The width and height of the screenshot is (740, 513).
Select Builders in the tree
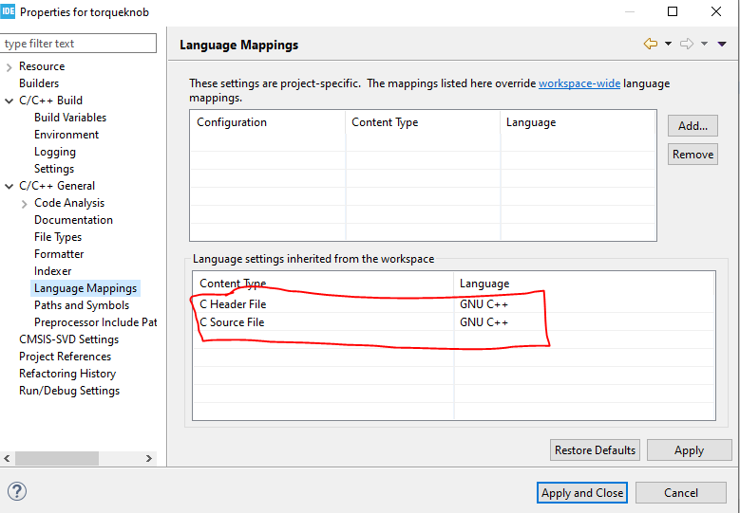point(39,83)
